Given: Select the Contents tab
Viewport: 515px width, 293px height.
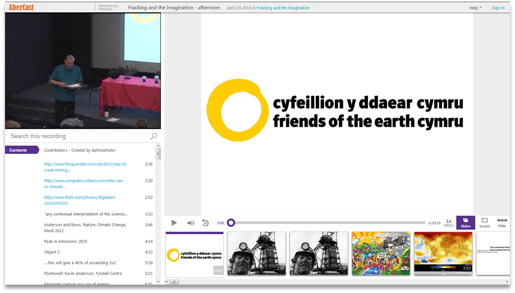Looking at the screenshot, I should (22, 150).
